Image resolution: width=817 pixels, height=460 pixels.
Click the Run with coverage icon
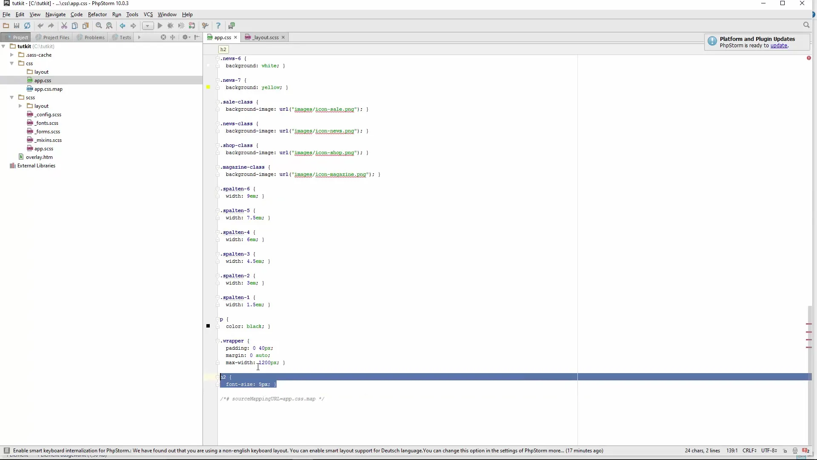click(181, 26)
